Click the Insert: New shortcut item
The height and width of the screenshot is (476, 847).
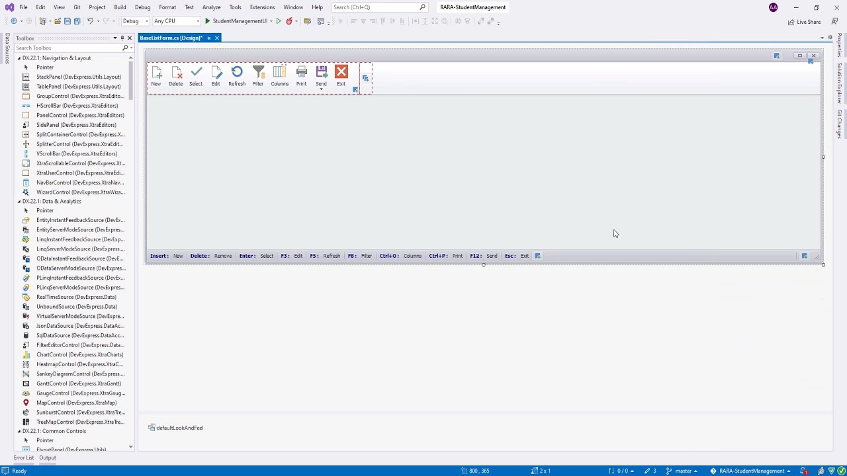[x=167, y=256]
